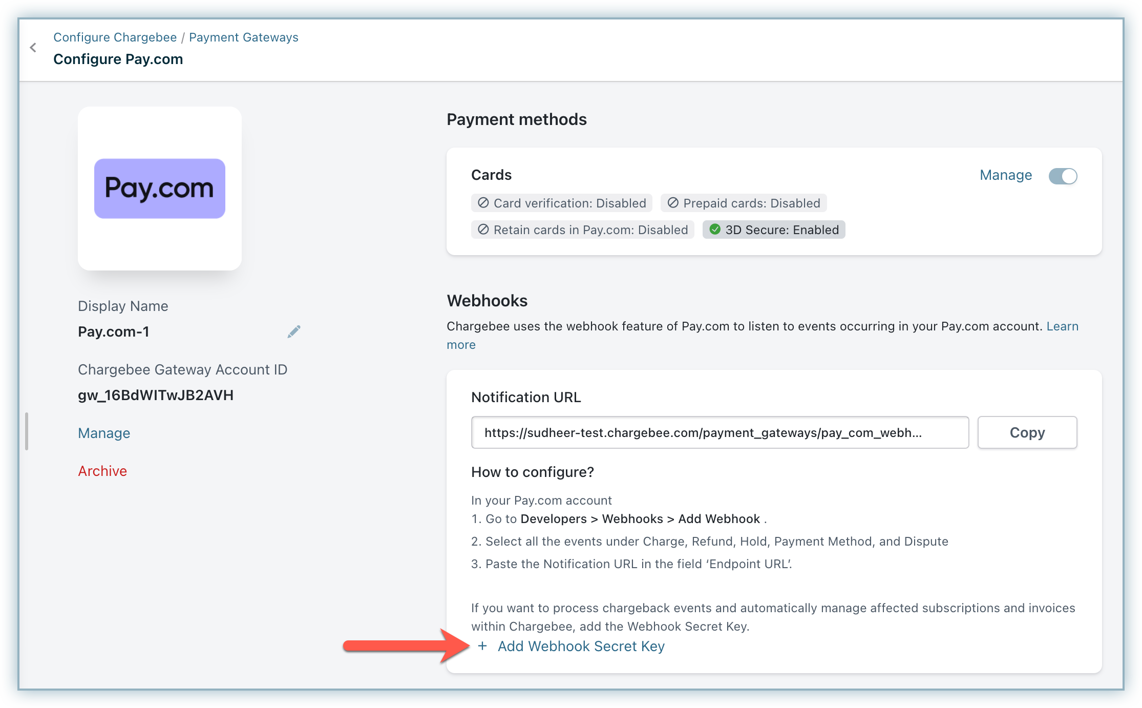
Task: Click the Notification URL text field
Action: coord(720,433)
